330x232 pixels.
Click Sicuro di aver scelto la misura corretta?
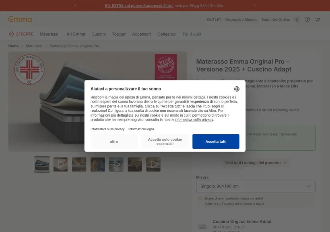pos(234,198)
